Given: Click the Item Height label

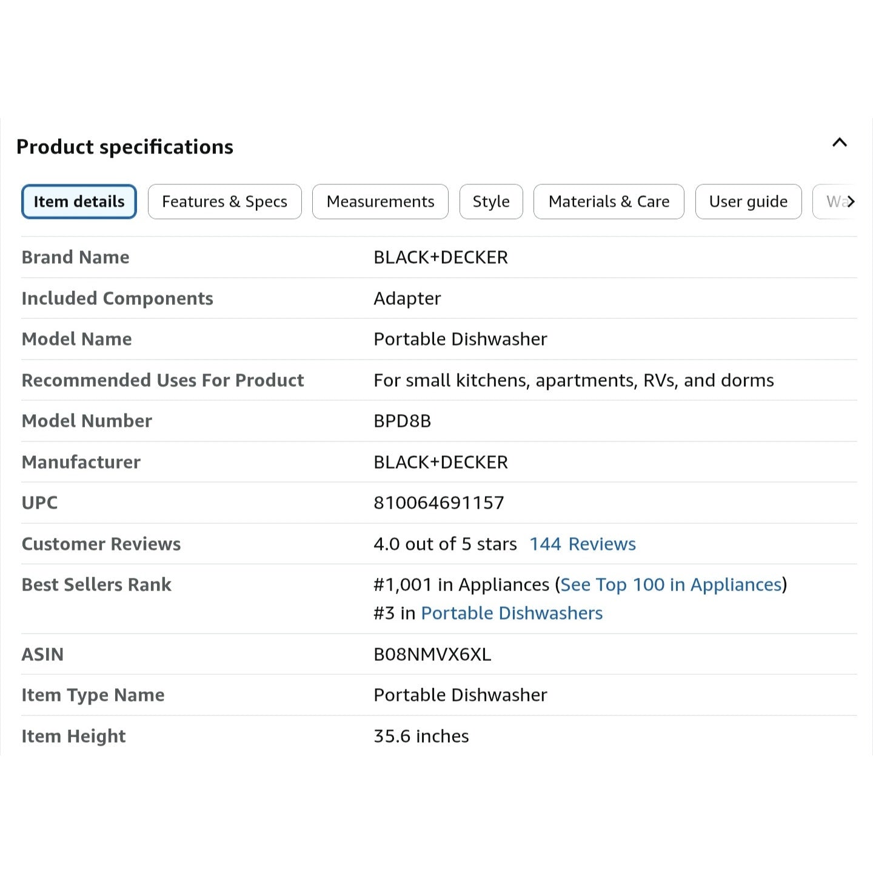Looking at the screenshot, I should pos(74,736).
